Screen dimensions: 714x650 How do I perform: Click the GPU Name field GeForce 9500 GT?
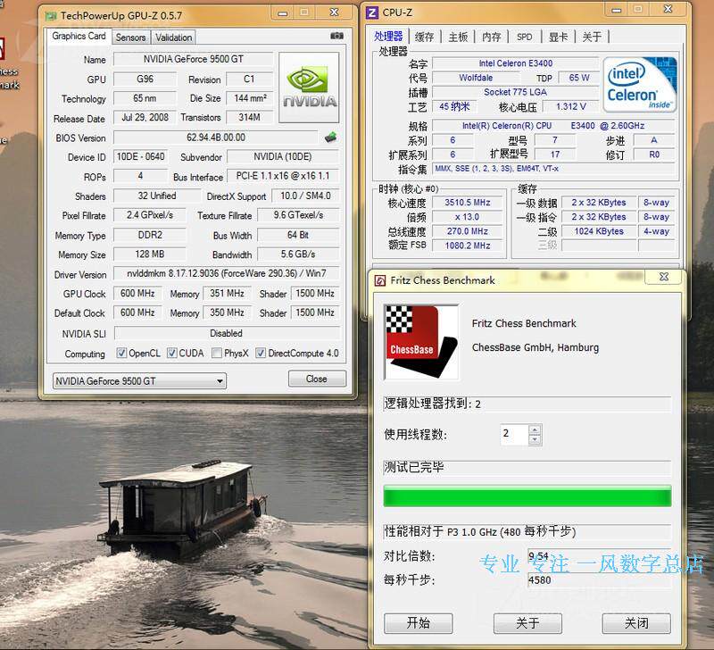coord(194,59)
